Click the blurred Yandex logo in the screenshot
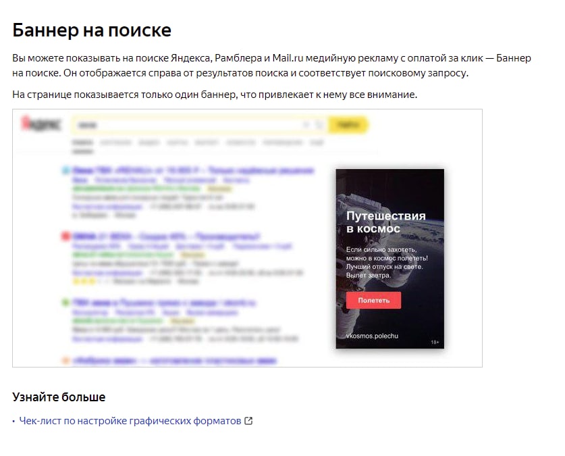The image size is (565, 456). pos(41,124)
